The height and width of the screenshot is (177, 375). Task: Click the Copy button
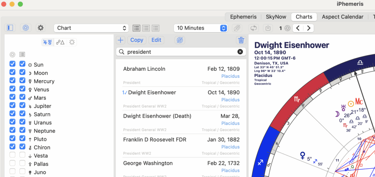tap(137, 40)
